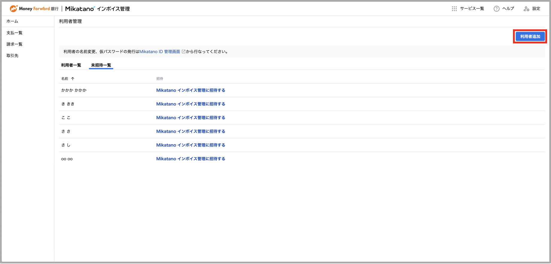Select the name かかか かかか
Image resolution: width=551 pixels, height=264 pixels.
pyautogui.click(x=74, y=90)
